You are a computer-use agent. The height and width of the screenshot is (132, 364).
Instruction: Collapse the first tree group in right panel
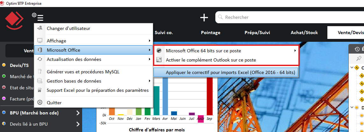[352, 68]
